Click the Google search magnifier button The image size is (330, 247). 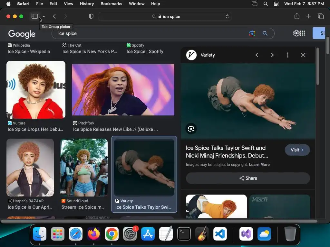(265, 33)
